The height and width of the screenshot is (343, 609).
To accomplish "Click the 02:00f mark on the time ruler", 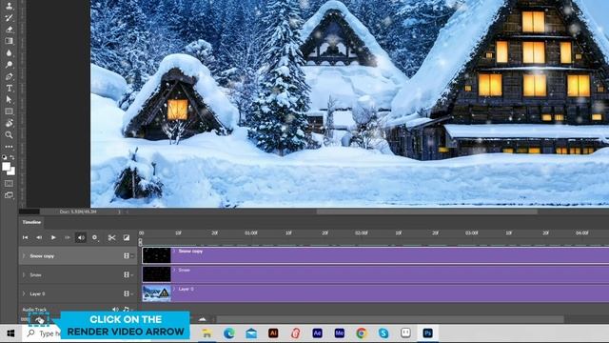I will pyautogui.click(x=362, y=232).
